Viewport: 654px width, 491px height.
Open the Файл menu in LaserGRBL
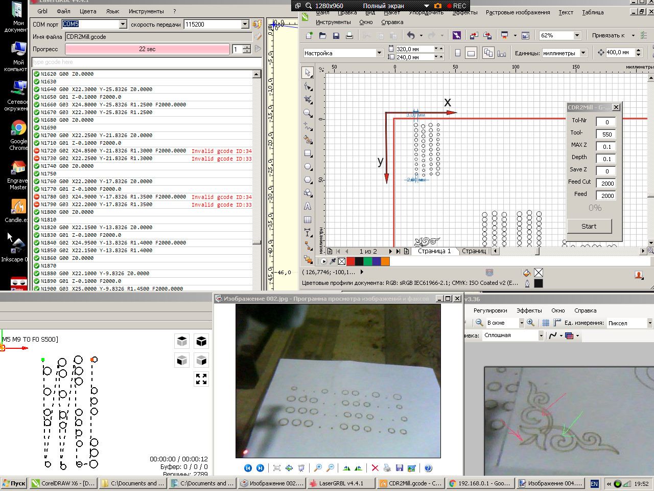[x=63, y=11]
